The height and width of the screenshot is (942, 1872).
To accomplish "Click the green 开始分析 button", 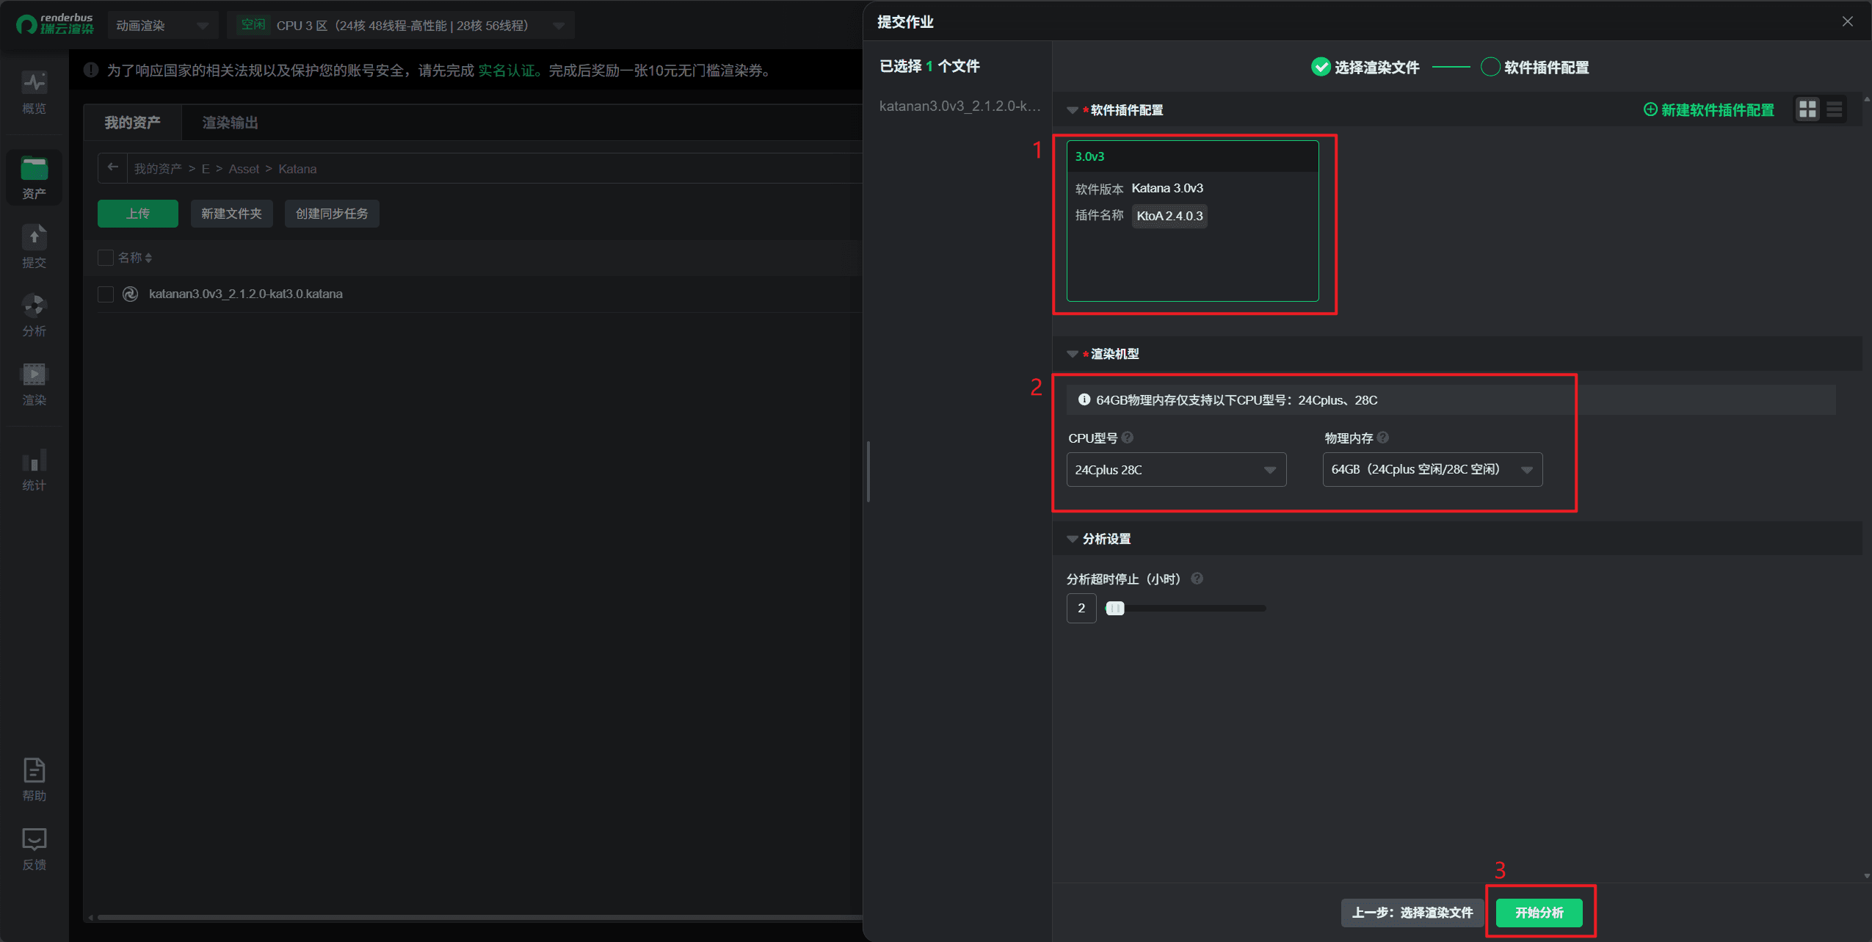I will click(1539, 913).
